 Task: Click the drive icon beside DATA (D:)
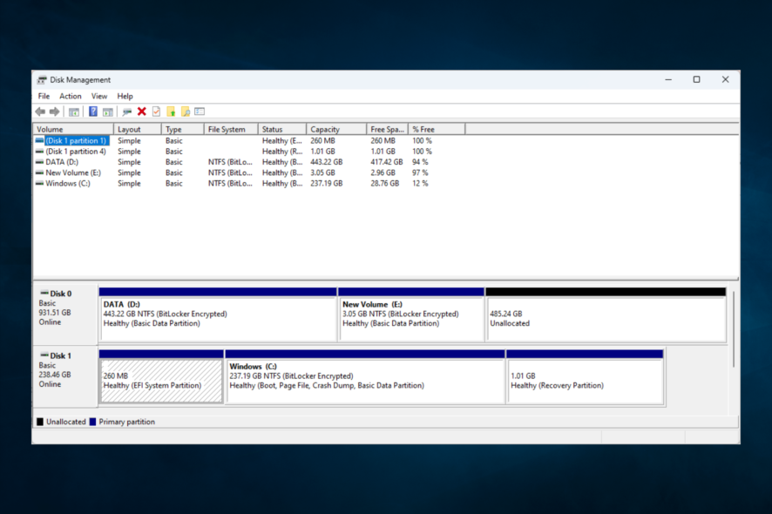point(39,162)
